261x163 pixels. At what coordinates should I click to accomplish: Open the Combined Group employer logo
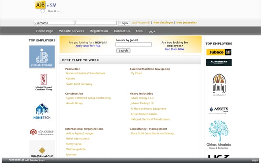44,82
